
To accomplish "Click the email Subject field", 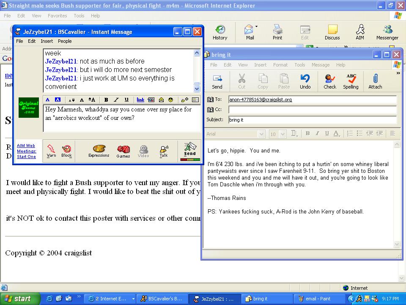I will tap(313, 120).
